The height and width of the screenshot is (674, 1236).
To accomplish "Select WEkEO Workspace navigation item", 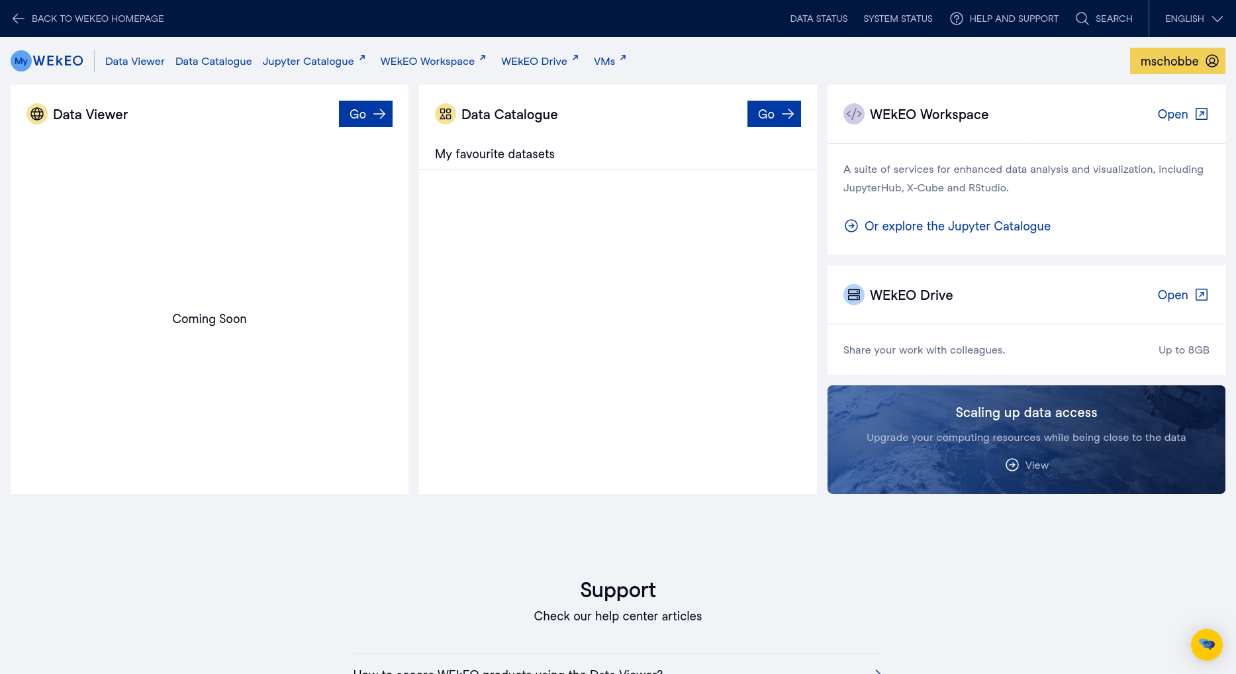I will [428, 61].
